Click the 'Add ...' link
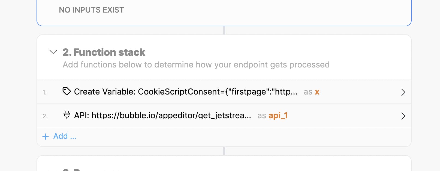This screenshot has height=171, width=440. [x=65, y=136]
